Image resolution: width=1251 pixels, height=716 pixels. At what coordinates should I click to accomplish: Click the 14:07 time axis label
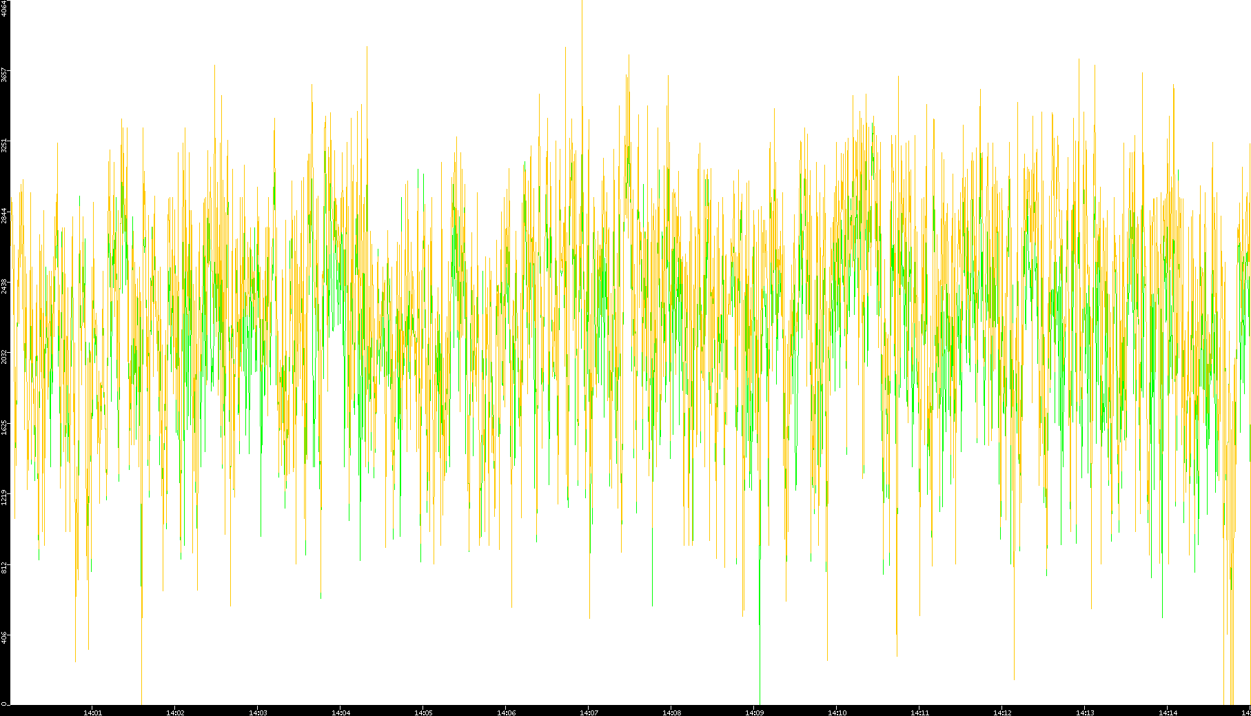tap(589, 713)
